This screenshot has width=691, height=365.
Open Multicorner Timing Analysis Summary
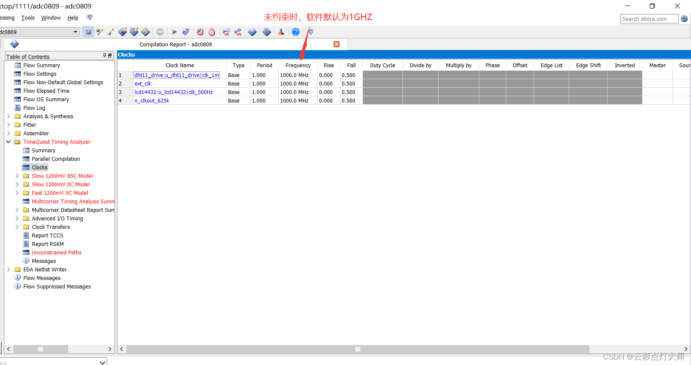click(73, 201)
